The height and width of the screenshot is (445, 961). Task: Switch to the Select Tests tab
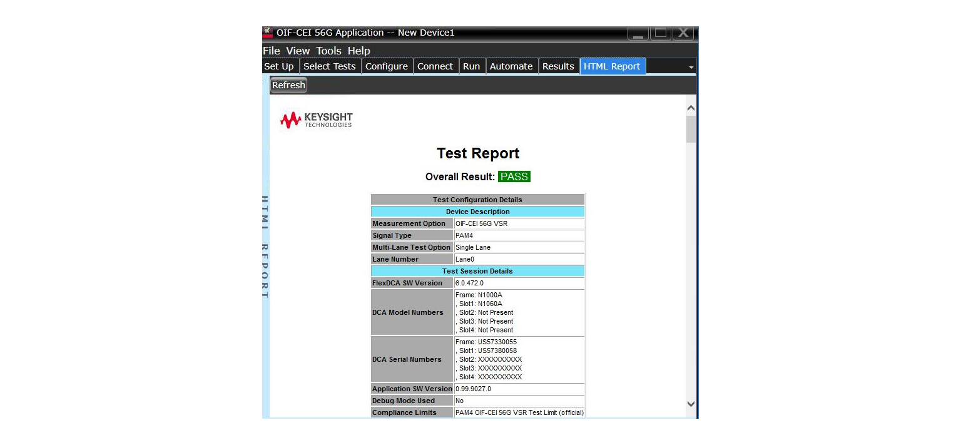(x=330, y=66)
